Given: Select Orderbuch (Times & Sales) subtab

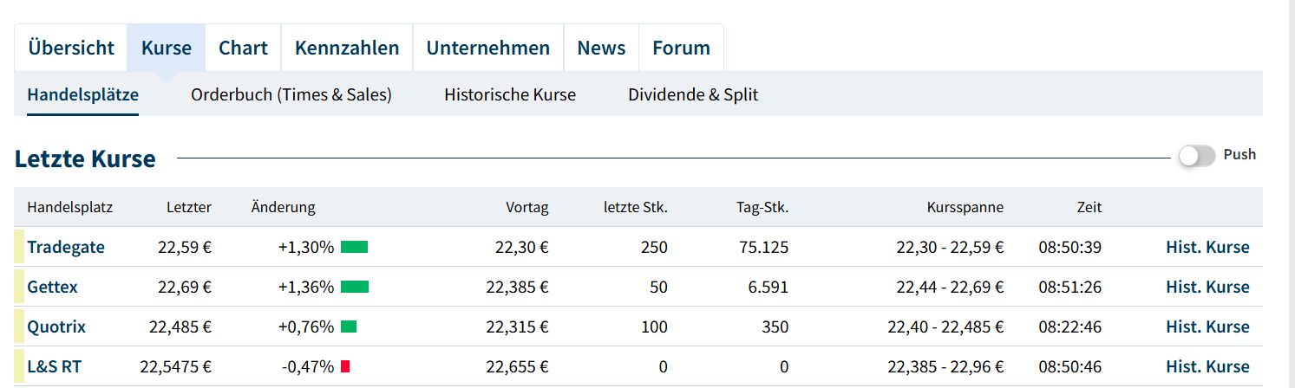Looking at the screenshot, I should (291, 94).
